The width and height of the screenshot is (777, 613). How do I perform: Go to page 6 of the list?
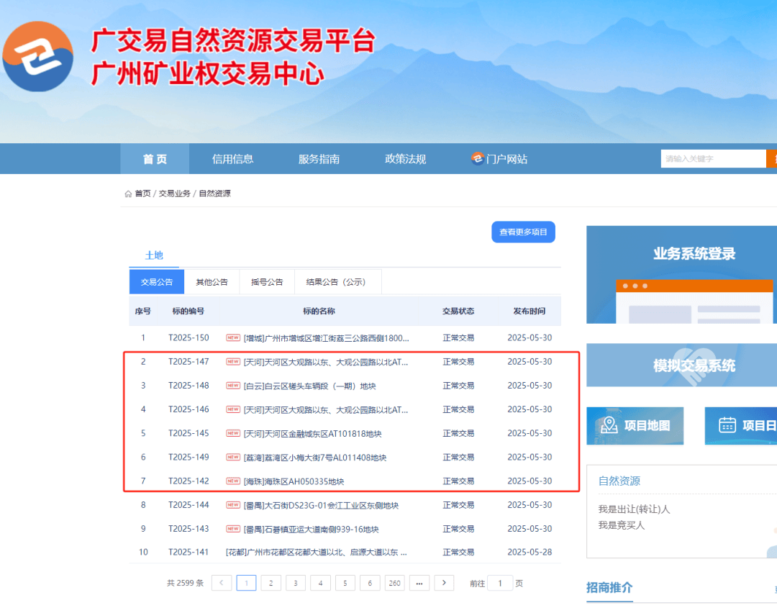(x=371, y=583)
